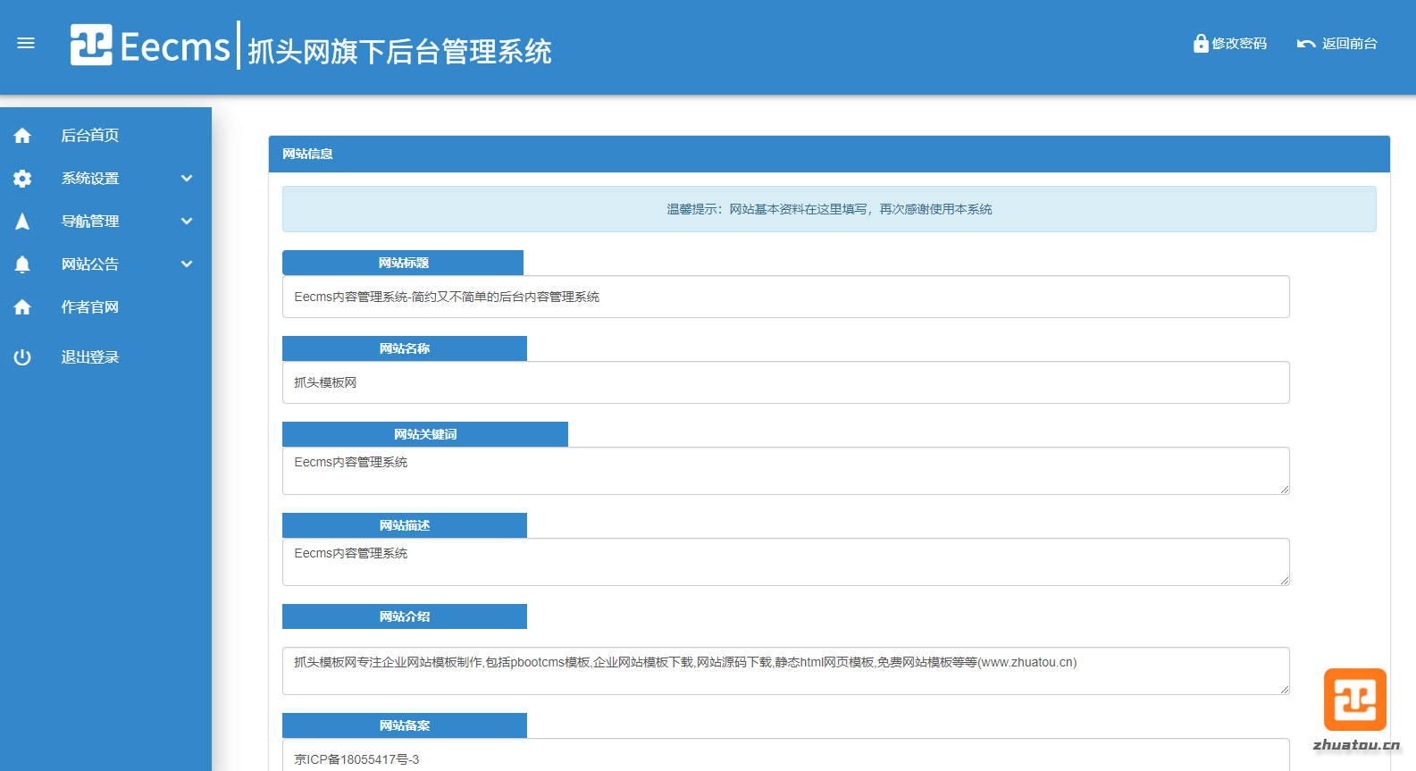Focus the 网站备案 input field
This screenshot has height=771, width=1416.
(786, 756)
